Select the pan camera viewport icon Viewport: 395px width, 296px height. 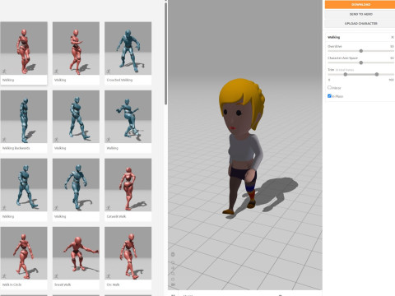(x=173, y=268)
